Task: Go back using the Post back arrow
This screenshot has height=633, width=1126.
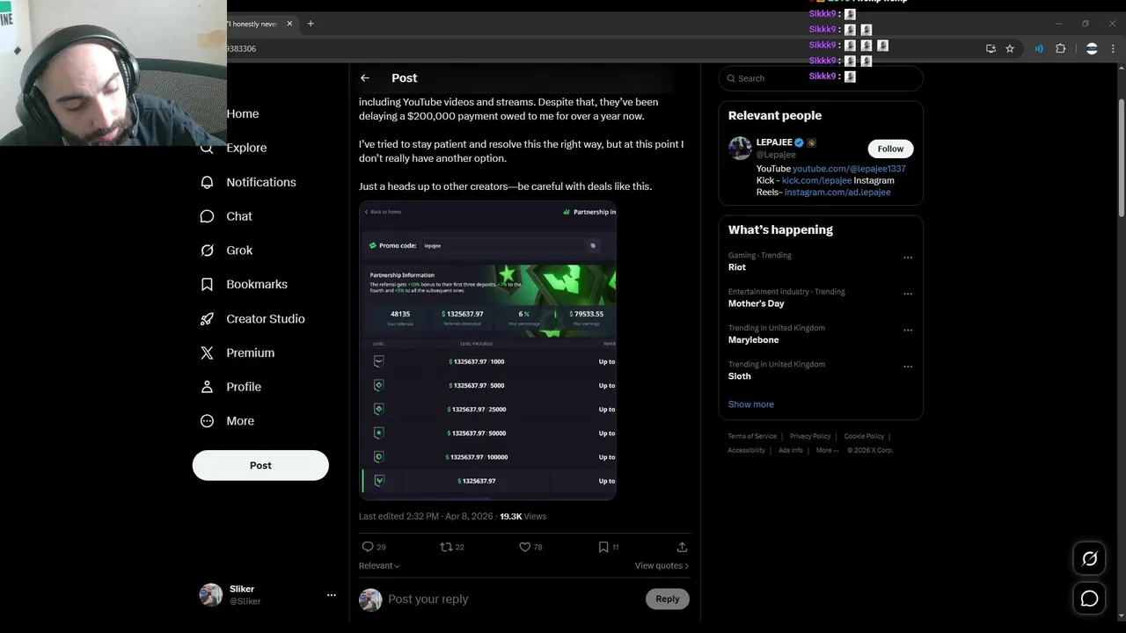Action: point(365,78)
